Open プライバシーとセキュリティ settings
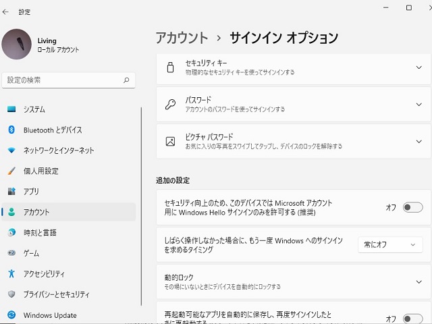The width and height of the screenshot is (432, 324). pos(69,294)
